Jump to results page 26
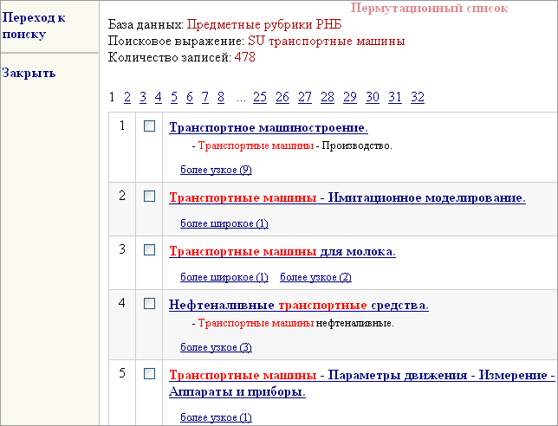The height and width of the screenshot is (426, 558). pos(282,97)
